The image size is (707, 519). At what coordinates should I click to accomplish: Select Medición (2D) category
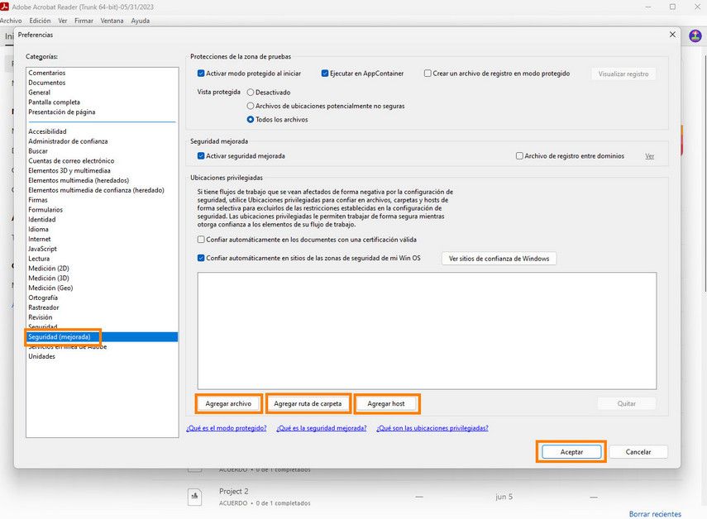49,268
